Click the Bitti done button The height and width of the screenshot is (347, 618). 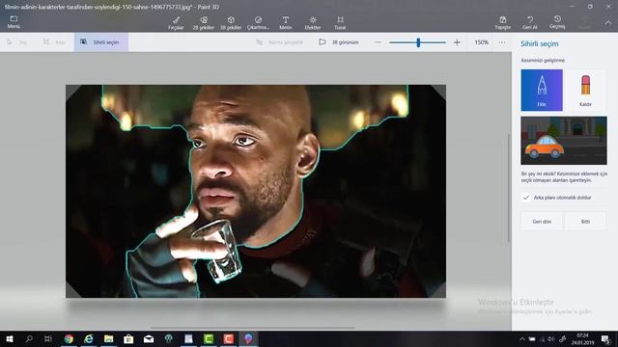pyautogui.click(x=585, y=222)
